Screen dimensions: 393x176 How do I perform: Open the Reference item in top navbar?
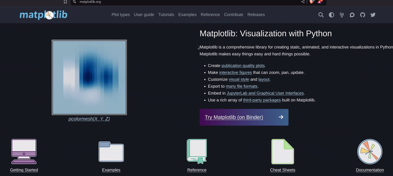(x=210, y=15)
